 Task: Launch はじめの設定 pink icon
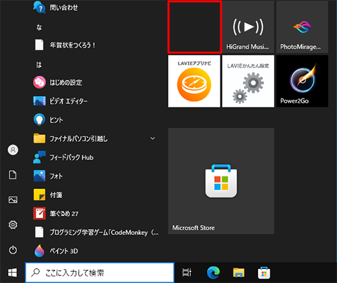click(x=39, y=82)
